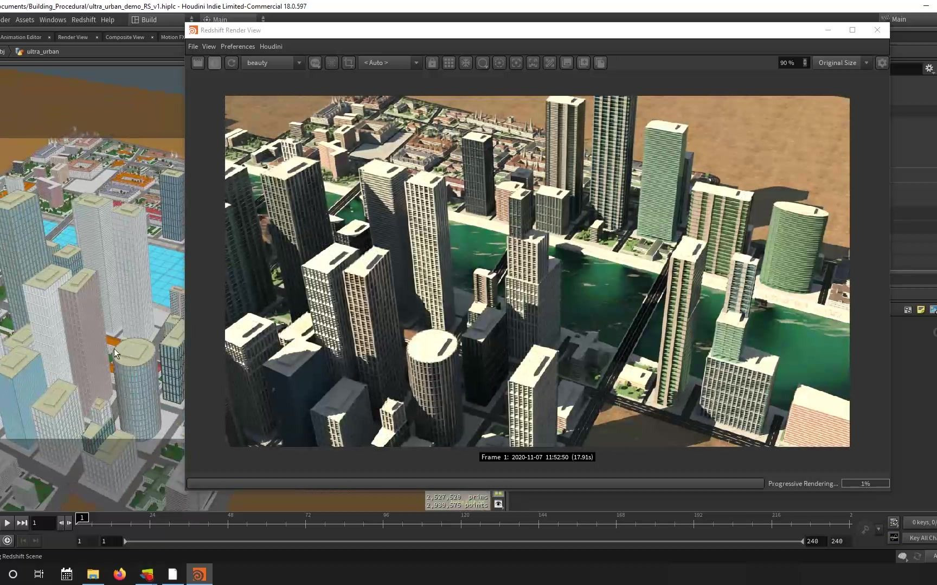937x585 pixels.
Task: Open the Preferences menu
Action: click(x=238, y=47)
